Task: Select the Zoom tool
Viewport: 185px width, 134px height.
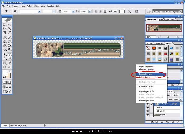Action: click(10, 67)
